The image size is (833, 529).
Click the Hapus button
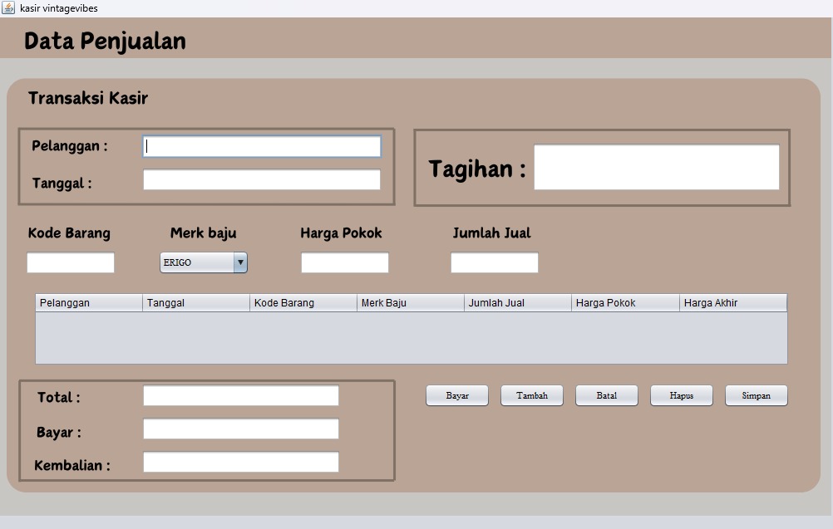pyautogui.click(x=681, y=394)
